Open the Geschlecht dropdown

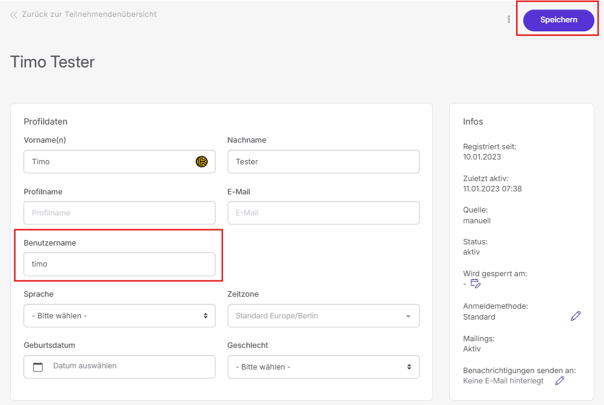(x=323, y=367)
